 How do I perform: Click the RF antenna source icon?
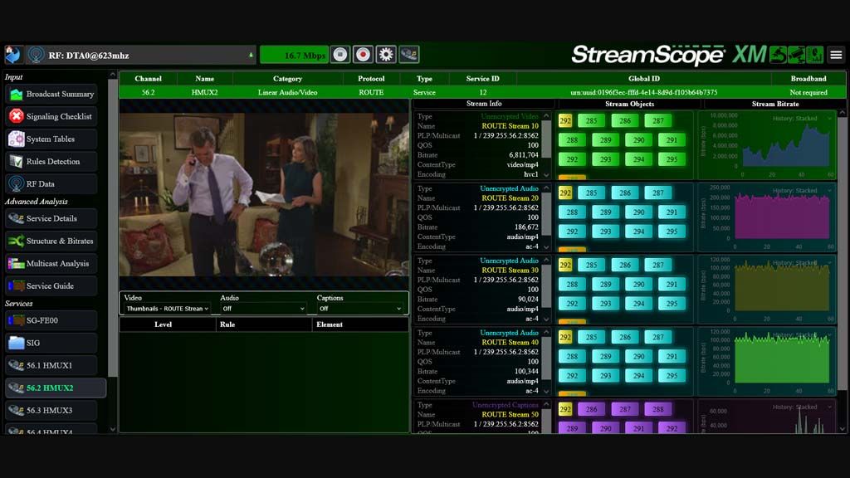click(37, 55)
